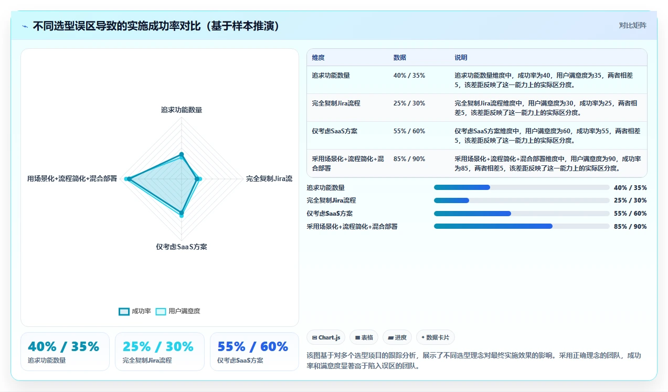Viewport: 668px width, 392px height.
Task: Select the 采用场景化+流程简化+混合部署 table cell
Action: (x=348, y=164)
